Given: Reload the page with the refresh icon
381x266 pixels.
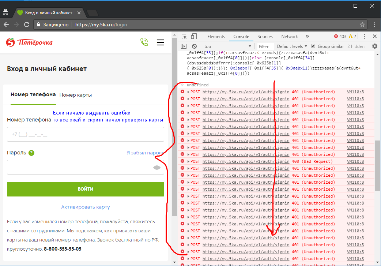Looking at the screenshot, I should click(x=27, y=25).
